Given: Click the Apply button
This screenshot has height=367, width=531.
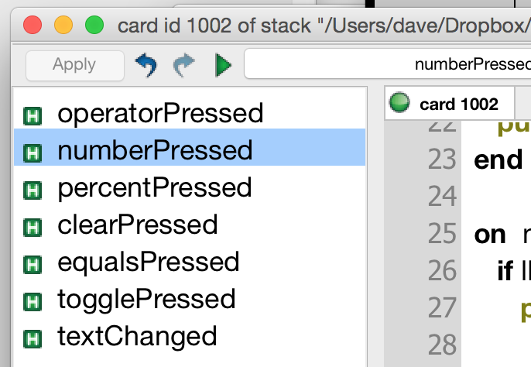Looking at the screenshot, I should click(x=74, y=65).
